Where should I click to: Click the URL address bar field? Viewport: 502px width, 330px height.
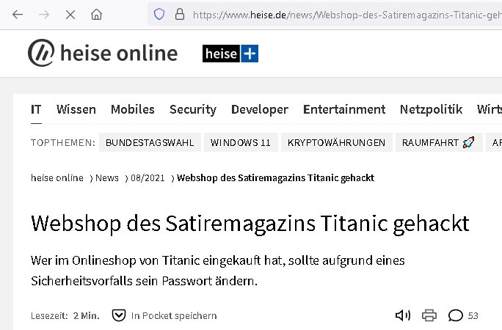[x=345, y=15]
